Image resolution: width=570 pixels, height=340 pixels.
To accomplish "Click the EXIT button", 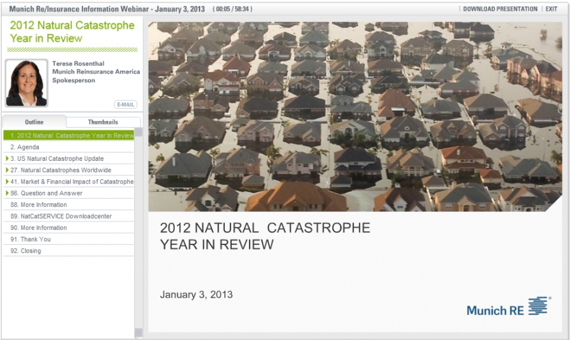I will pos(551,9).
